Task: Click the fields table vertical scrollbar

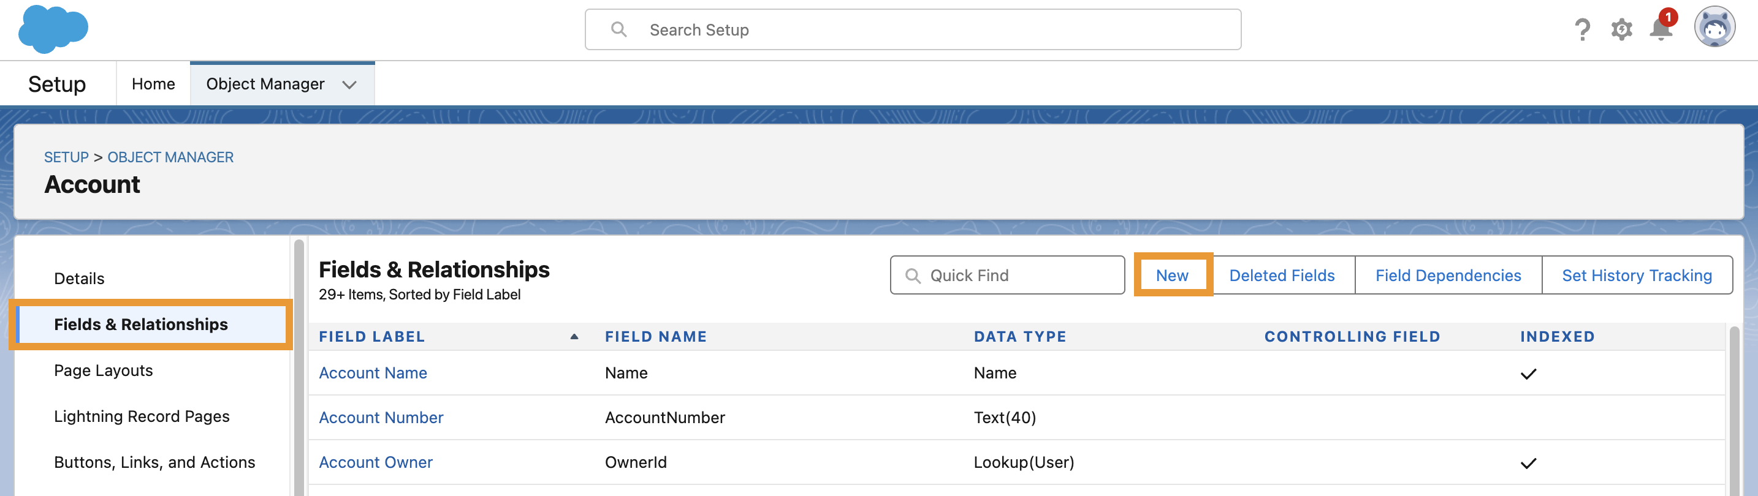Action: pos(1733,411)
